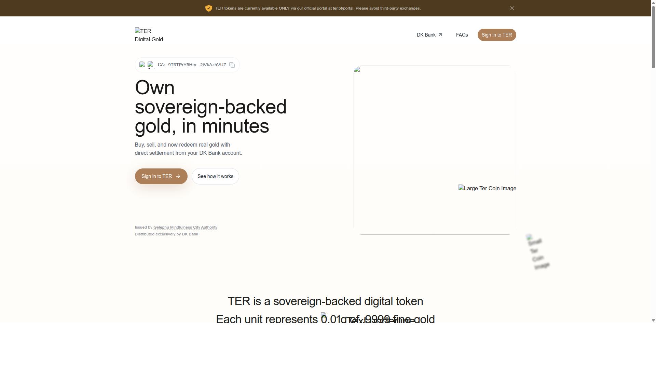Click heading TER is a sovereign-backed digital token
656x369 pixels.
(325, 301)
